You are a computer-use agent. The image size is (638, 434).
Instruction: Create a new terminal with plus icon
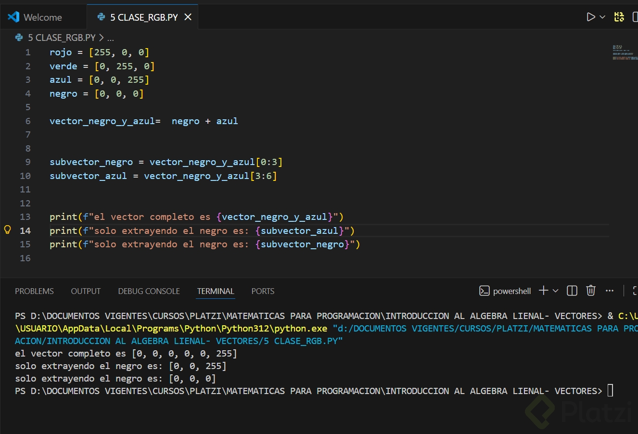544,291
